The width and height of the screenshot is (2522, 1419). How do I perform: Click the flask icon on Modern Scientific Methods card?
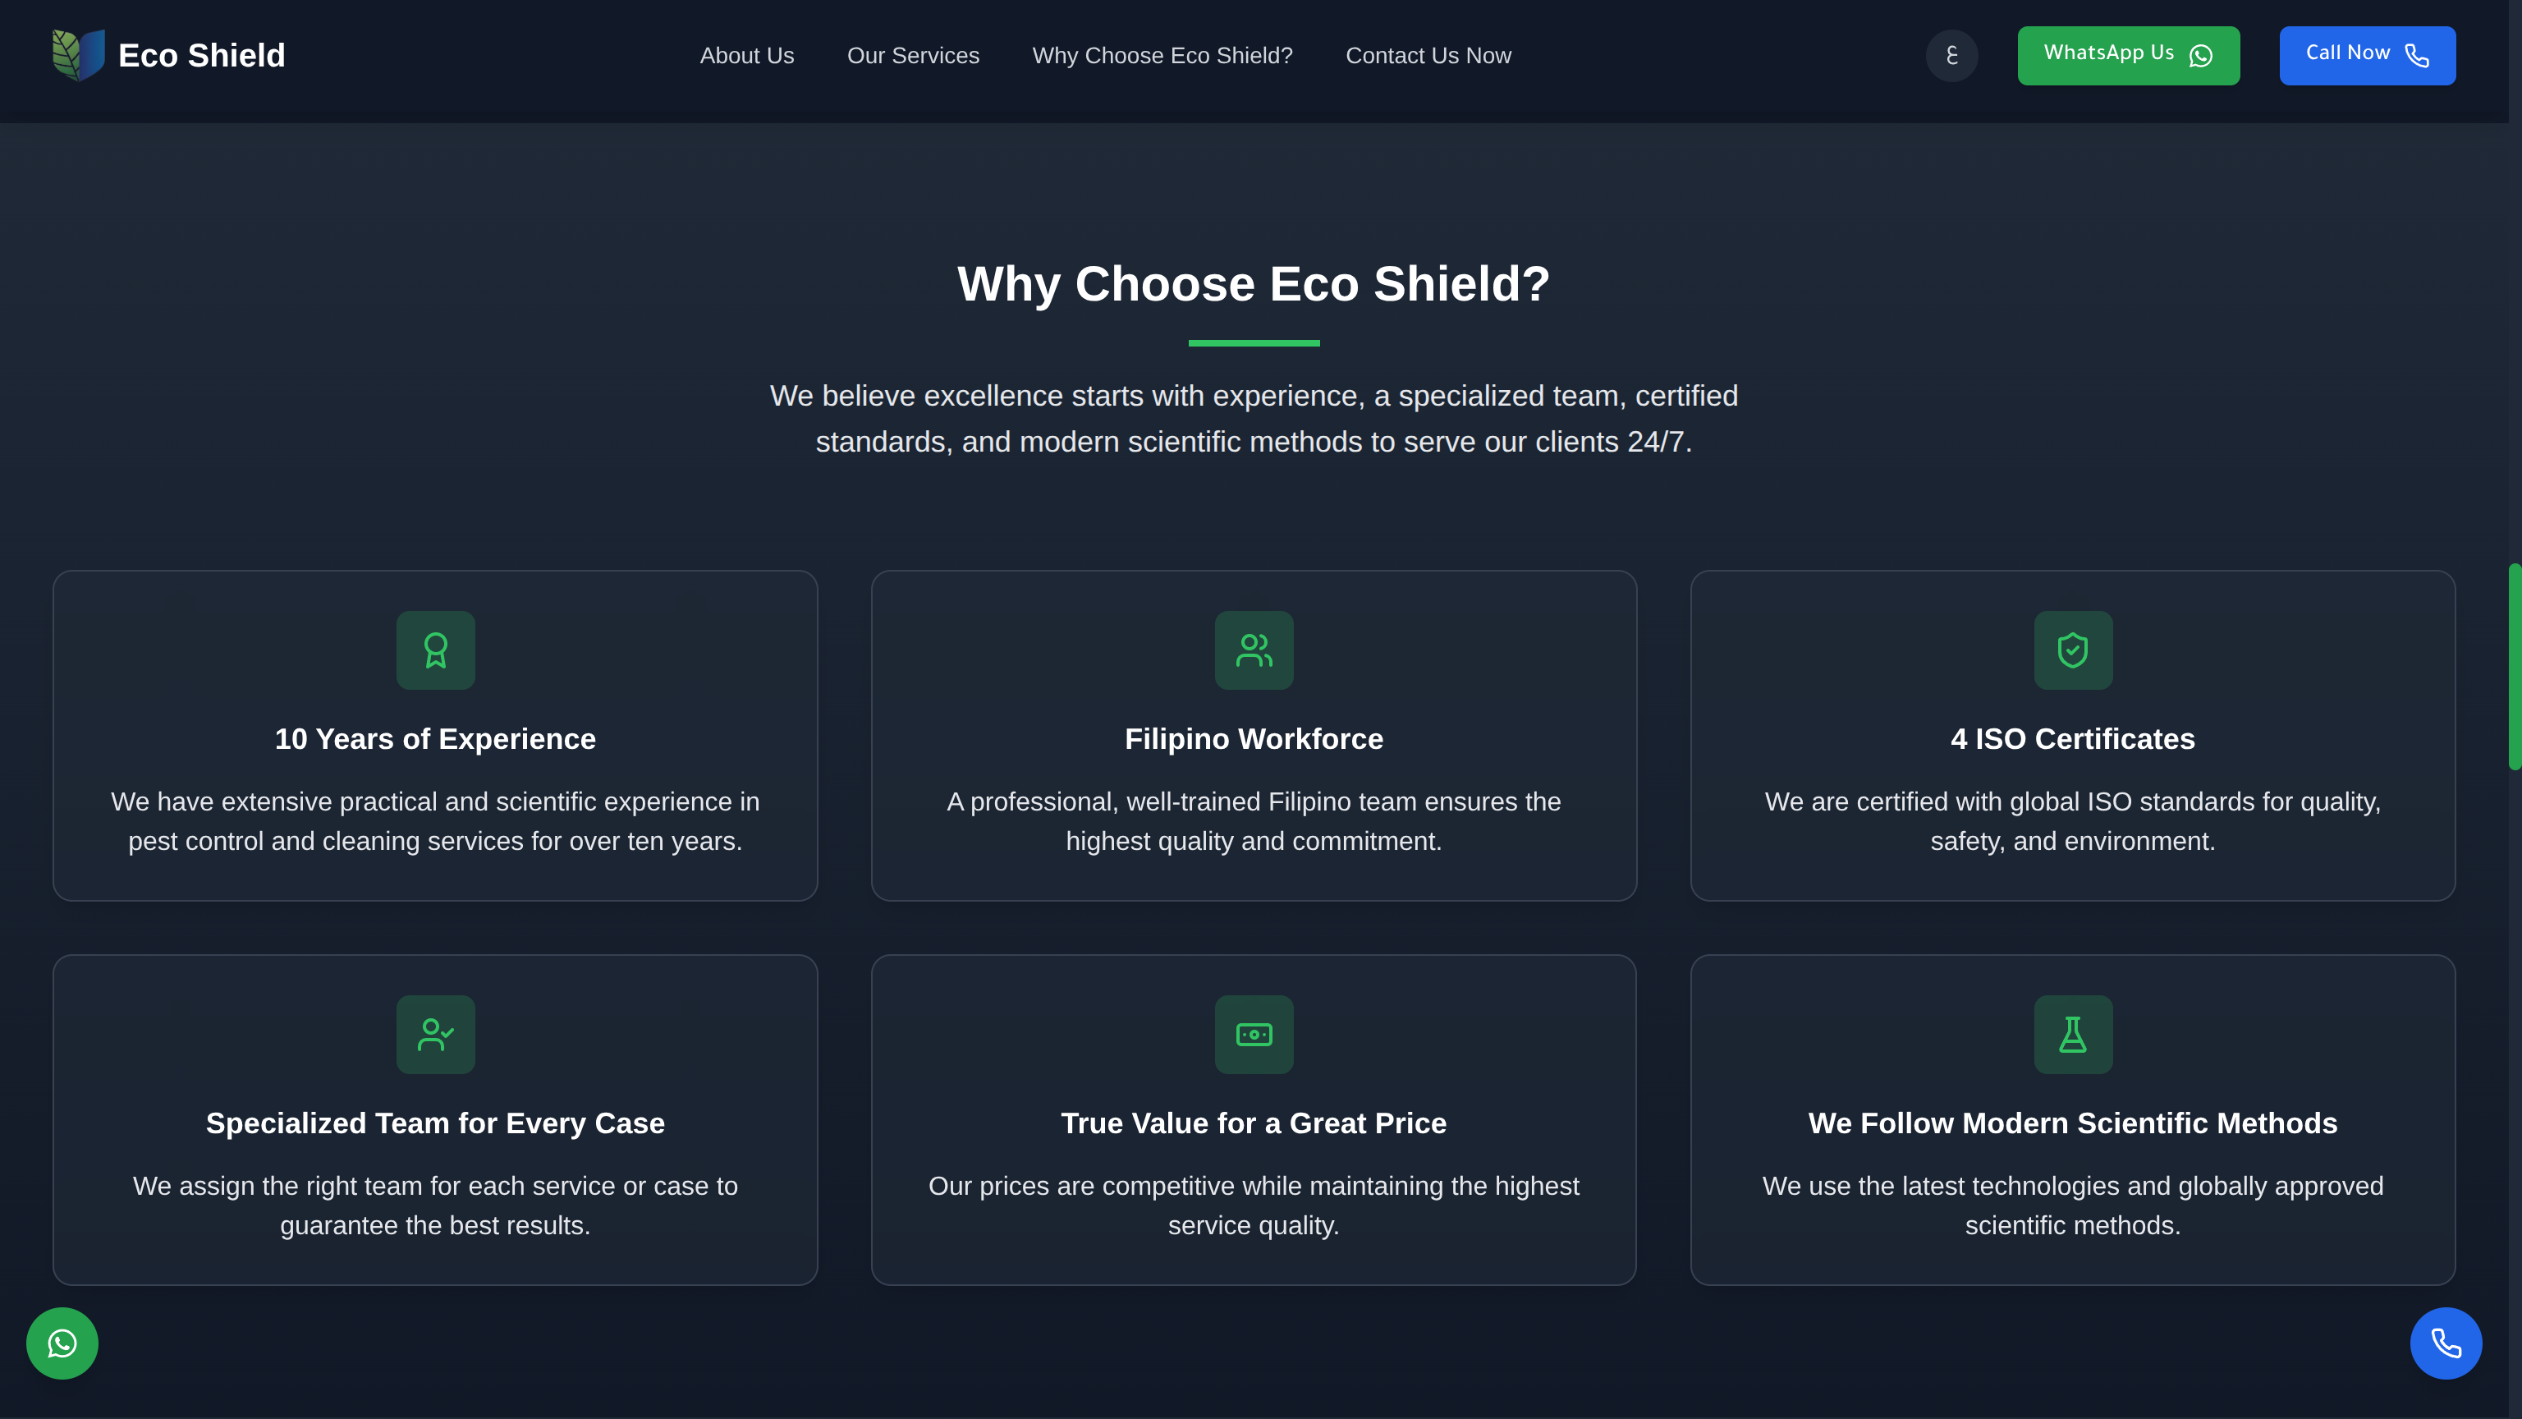coord(2073,1034)
